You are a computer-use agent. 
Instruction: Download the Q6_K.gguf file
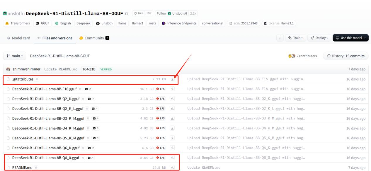(x=172, y=148)
